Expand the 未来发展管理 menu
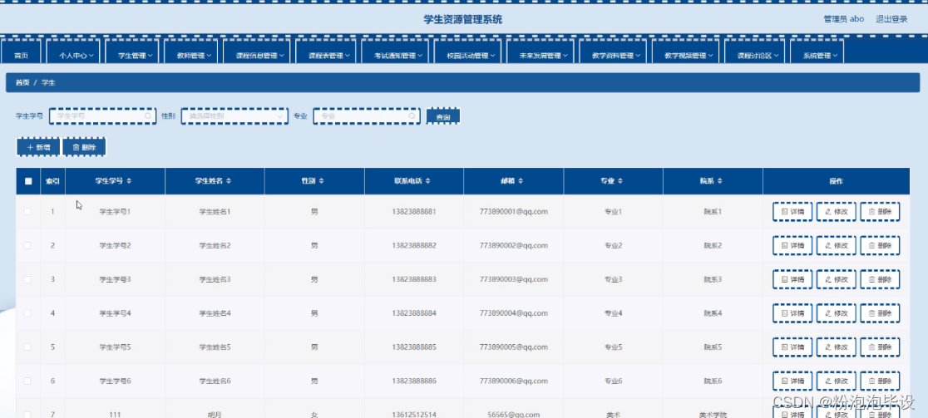928x418 pixels. click(x=540, y=52)
